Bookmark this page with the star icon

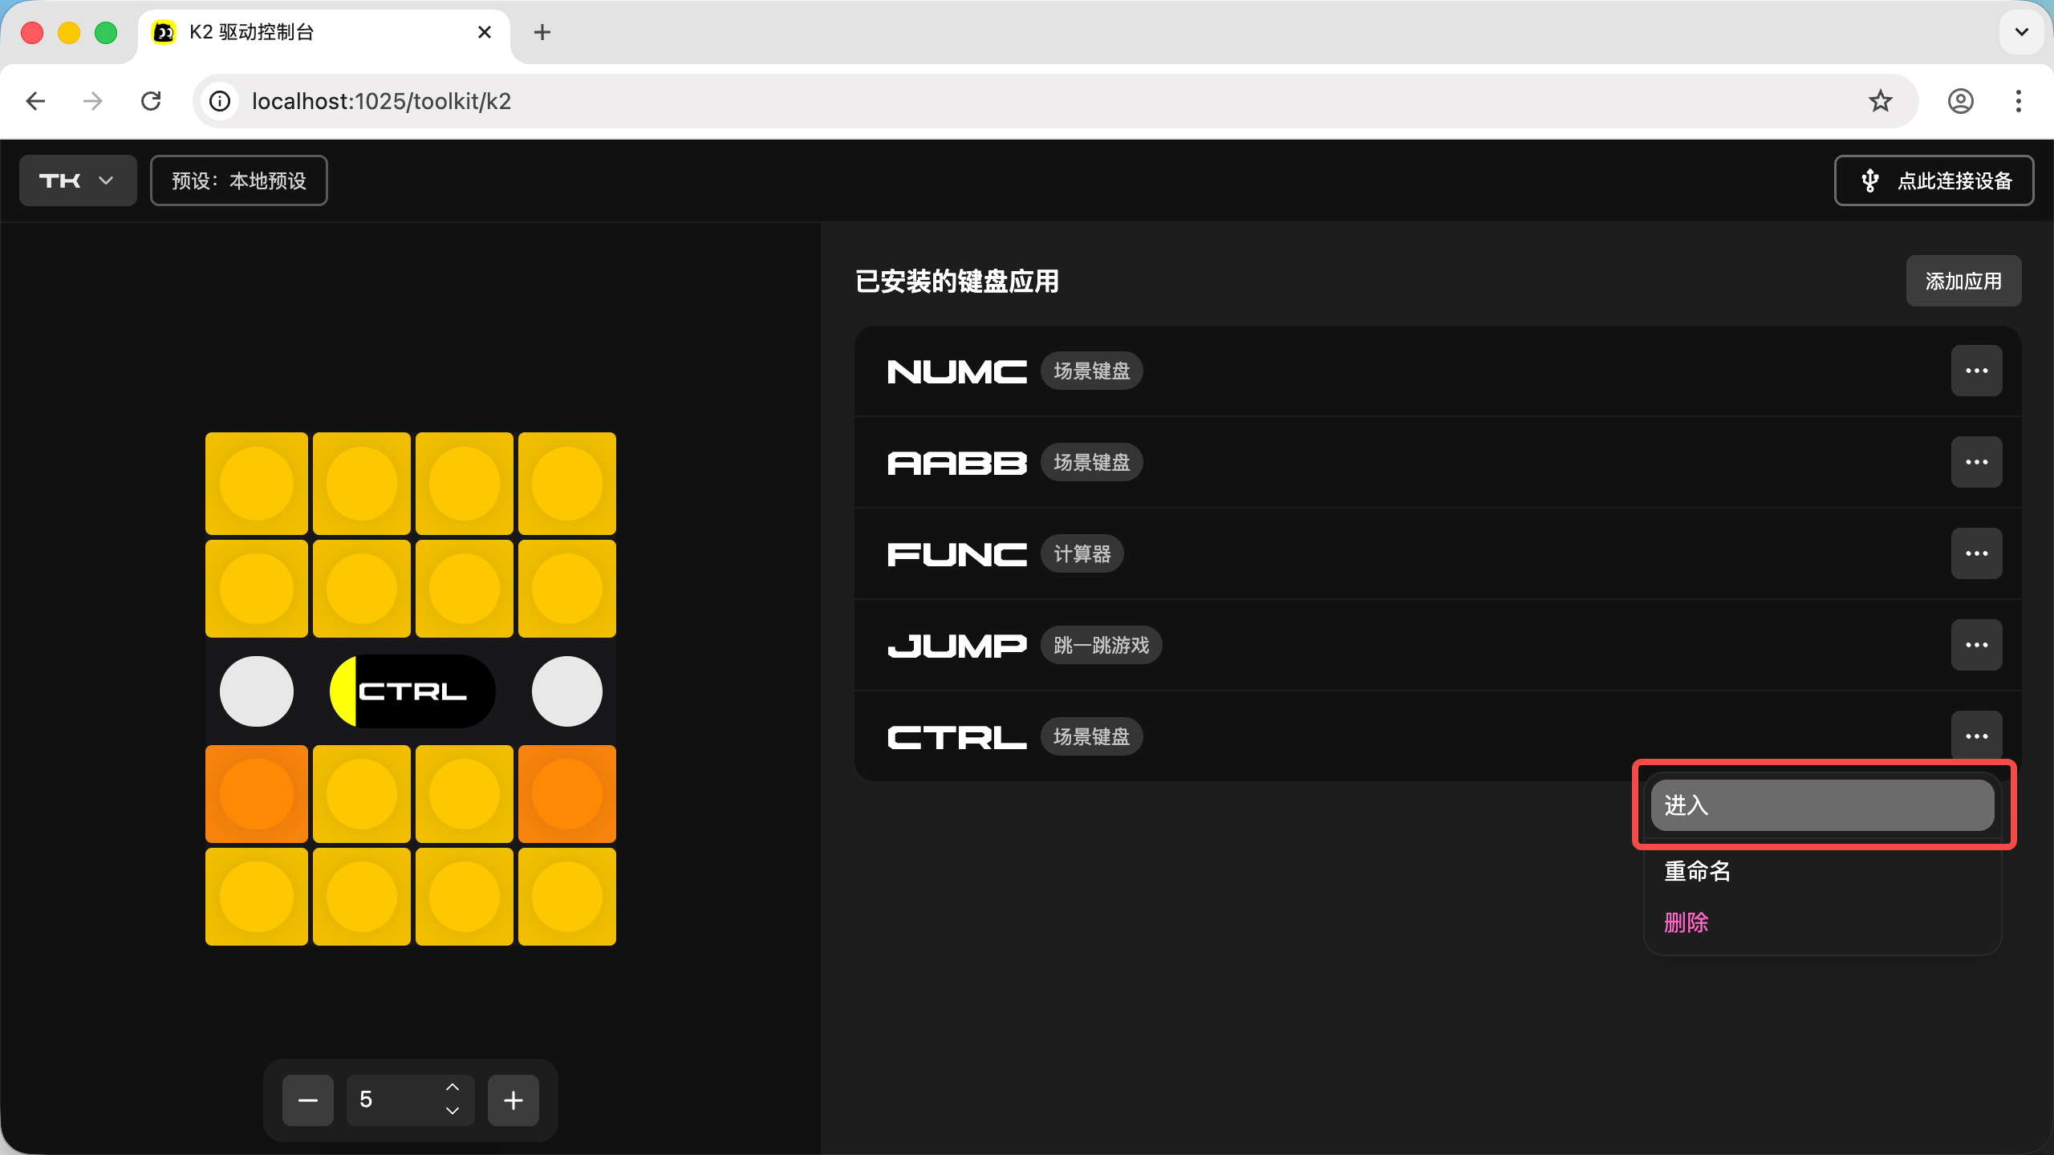coord(1880,101)
